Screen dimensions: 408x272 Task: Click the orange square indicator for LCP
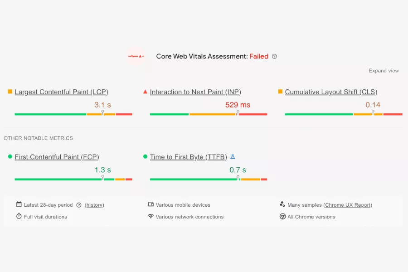10,92
